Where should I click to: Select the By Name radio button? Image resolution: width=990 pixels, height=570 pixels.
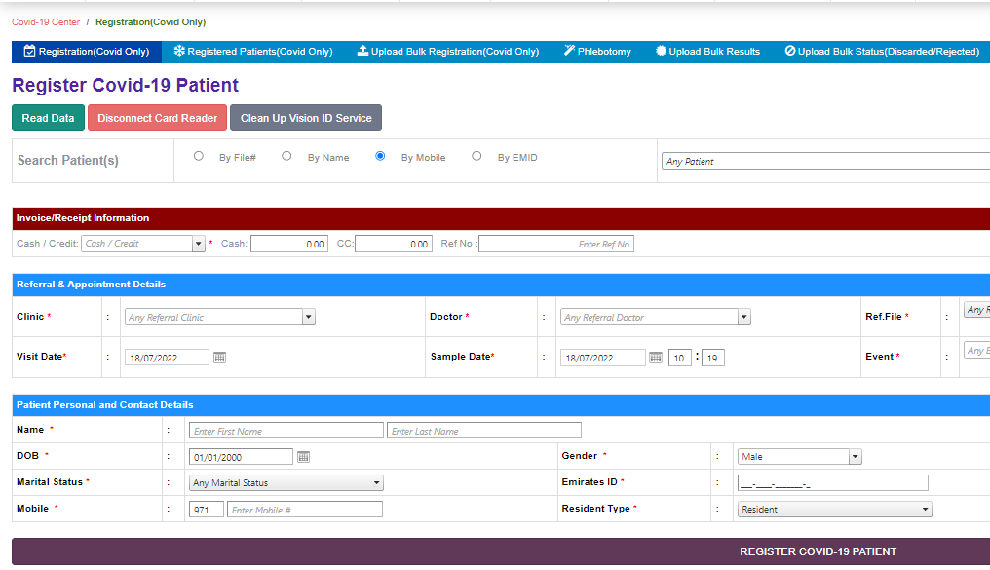[x=286, y=156]
